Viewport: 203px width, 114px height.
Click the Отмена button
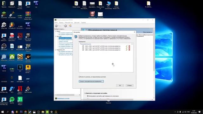[x=129, y=85]
